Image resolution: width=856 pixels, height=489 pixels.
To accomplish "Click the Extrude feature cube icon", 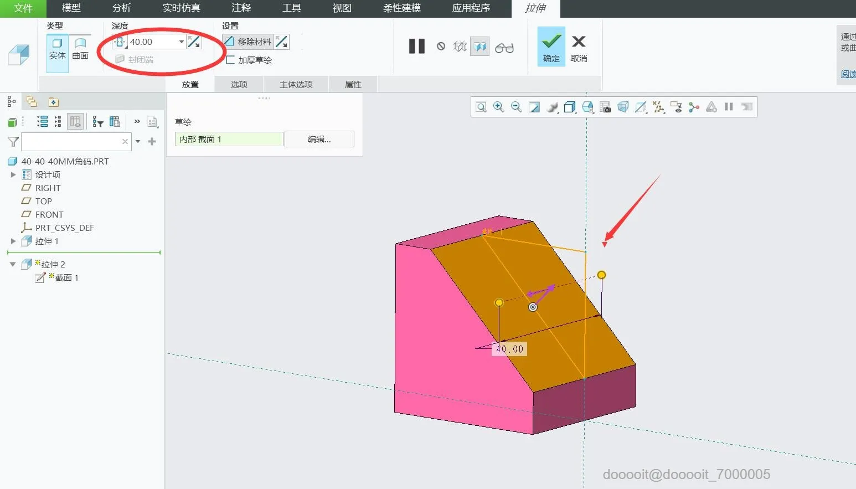I will 19,54.
